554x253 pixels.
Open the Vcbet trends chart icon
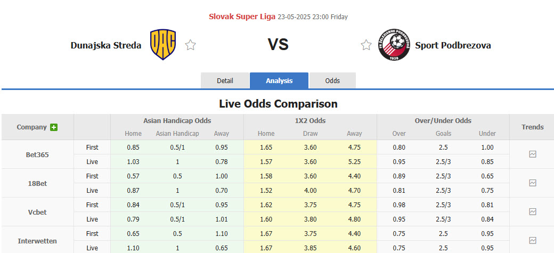[x=532, y=211]
